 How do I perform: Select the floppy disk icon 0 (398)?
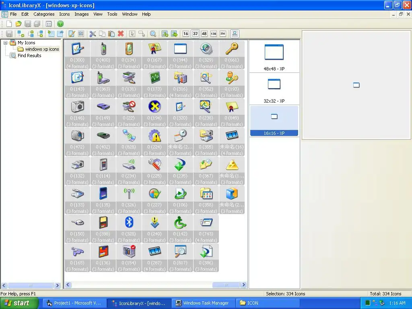click(x=103, y=229)
